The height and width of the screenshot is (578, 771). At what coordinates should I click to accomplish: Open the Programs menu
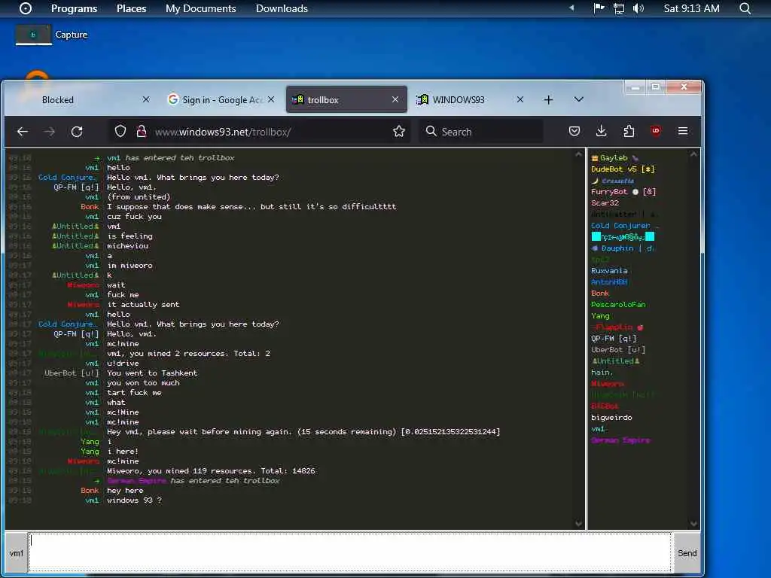pyautogui.click(x=75, y=8)
